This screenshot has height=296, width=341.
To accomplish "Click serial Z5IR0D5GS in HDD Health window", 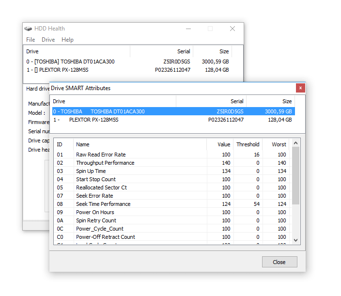I will pyautogui.click(x=177, y=62).
